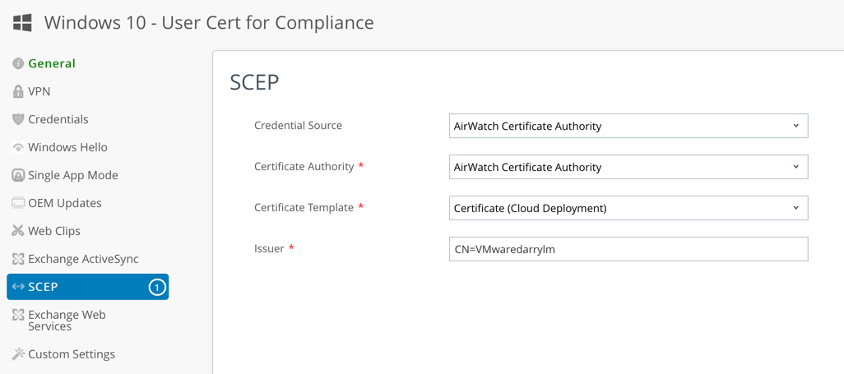844x374 pixels.
Task: Go to General profile settings
Action: [52, 63]
